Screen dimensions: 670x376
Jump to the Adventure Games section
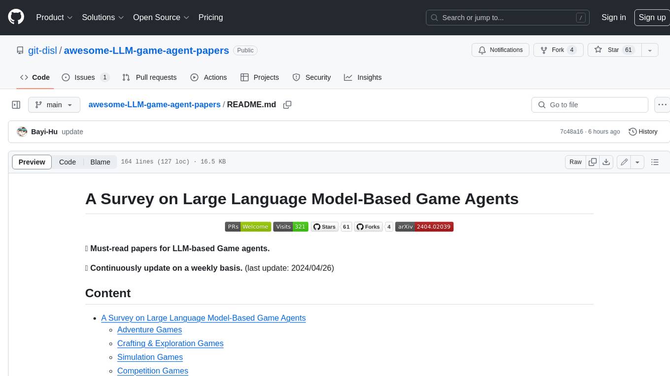(150, 330)
